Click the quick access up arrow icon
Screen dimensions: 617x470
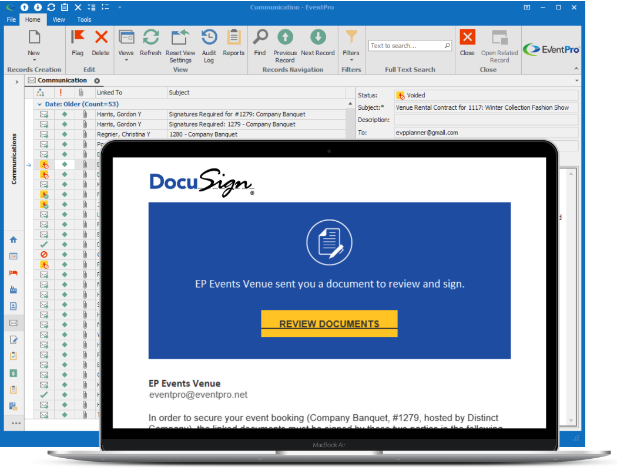tap(25, 7)
